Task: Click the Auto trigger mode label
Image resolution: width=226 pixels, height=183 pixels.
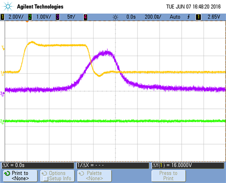Action: (175, 17)
